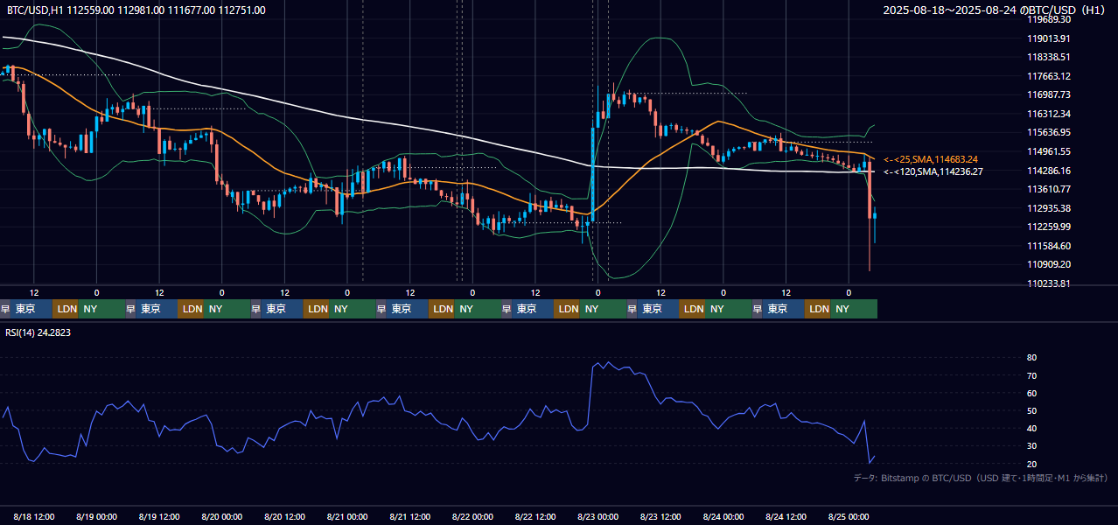Click the 8/22 12:00 date label
Screen dimensions: 1118x525
point(536,516)
